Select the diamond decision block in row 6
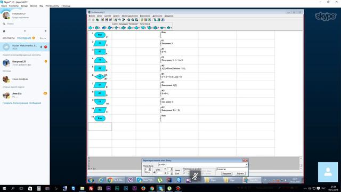341x192 pixels. point(100,77)
